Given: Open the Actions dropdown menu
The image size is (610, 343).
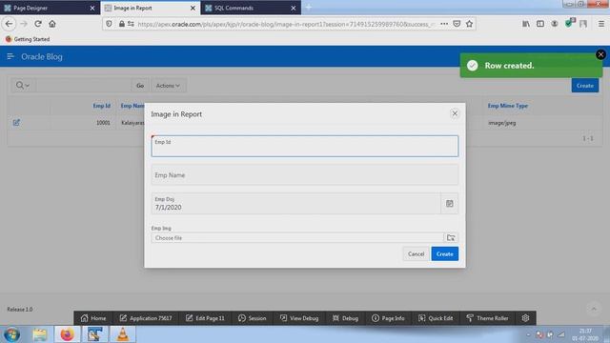Looking at the screenshot, I should [x=168, y=85].
